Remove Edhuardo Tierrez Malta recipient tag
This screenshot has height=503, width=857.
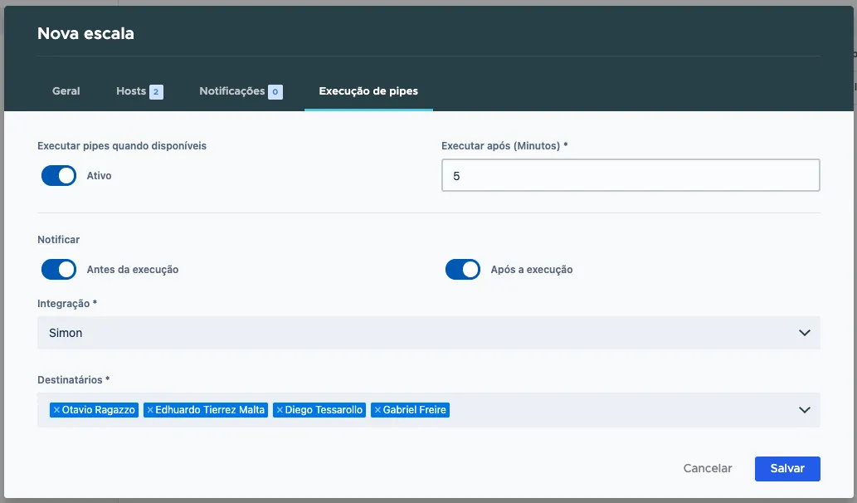(150, 410)
